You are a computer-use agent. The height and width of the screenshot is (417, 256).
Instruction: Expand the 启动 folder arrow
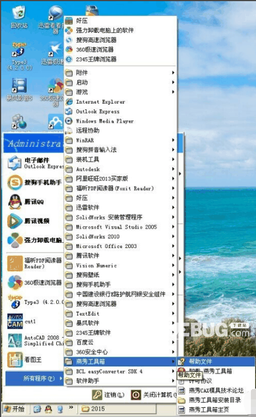click(173, 82)
